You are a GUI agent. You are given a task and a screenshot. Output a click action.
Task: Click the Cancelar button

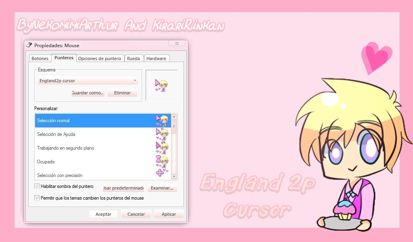[x=136, y=214]
